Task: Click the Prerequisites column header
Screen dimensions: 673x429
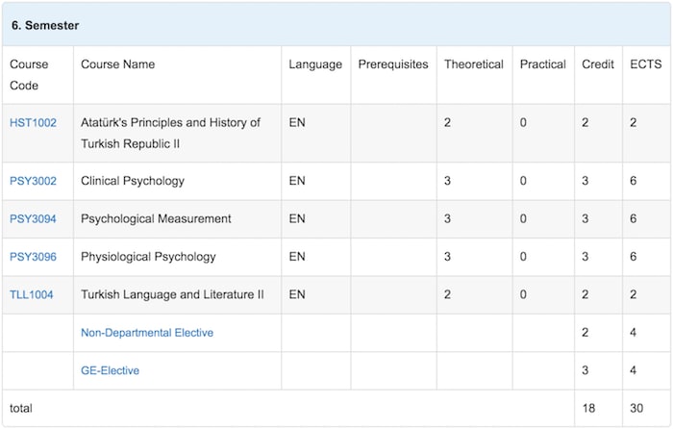Action: pyautogui.click(x=393, y=64)
